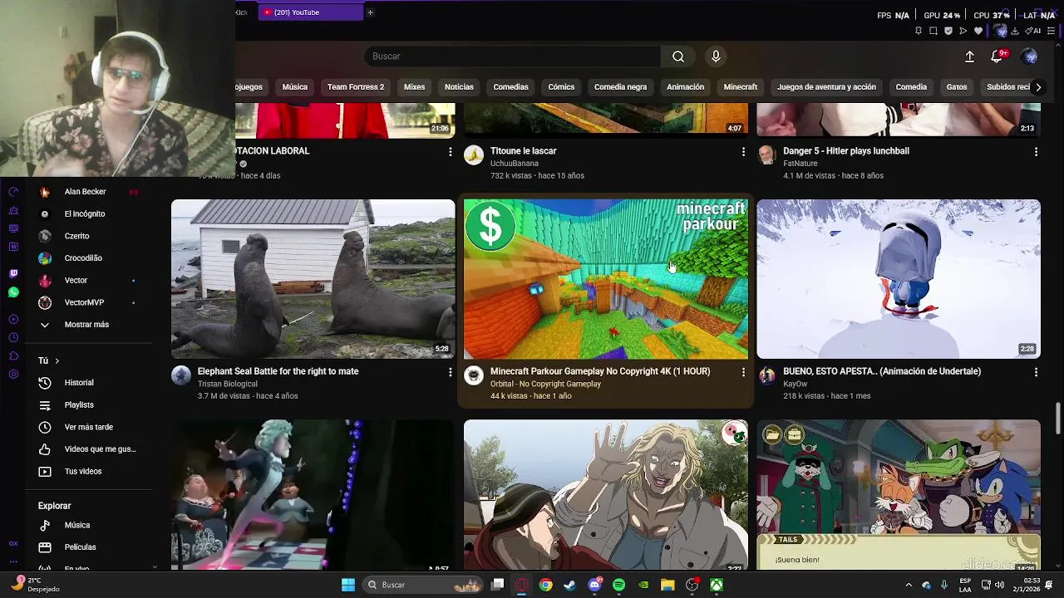The image size is (1064, 598).
Task: Switch to the (201) YouTube browser tab
Action: coord(311,12)
